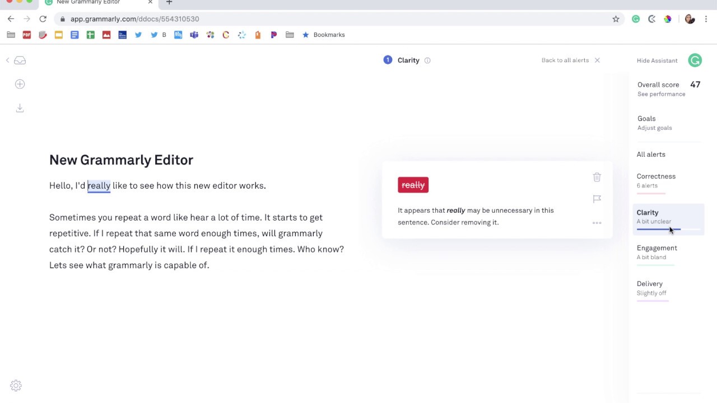Click the browser back arrow
Screen dimensions: 717x403
pos(11,19)
